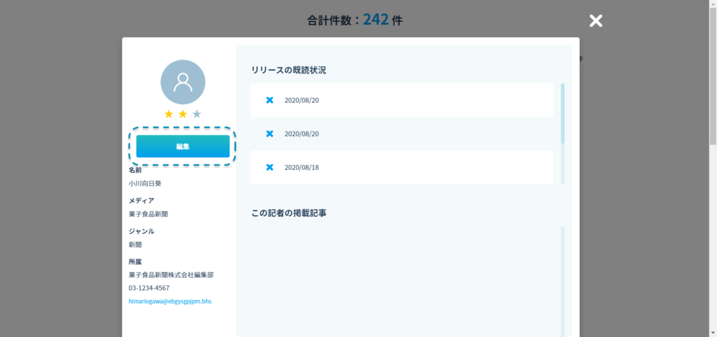
Task: Select the first gold star rating
Action: 169,114
